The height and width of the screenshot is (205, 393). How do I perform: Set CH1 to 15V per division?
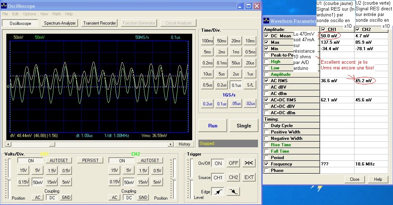coord(23,170)
